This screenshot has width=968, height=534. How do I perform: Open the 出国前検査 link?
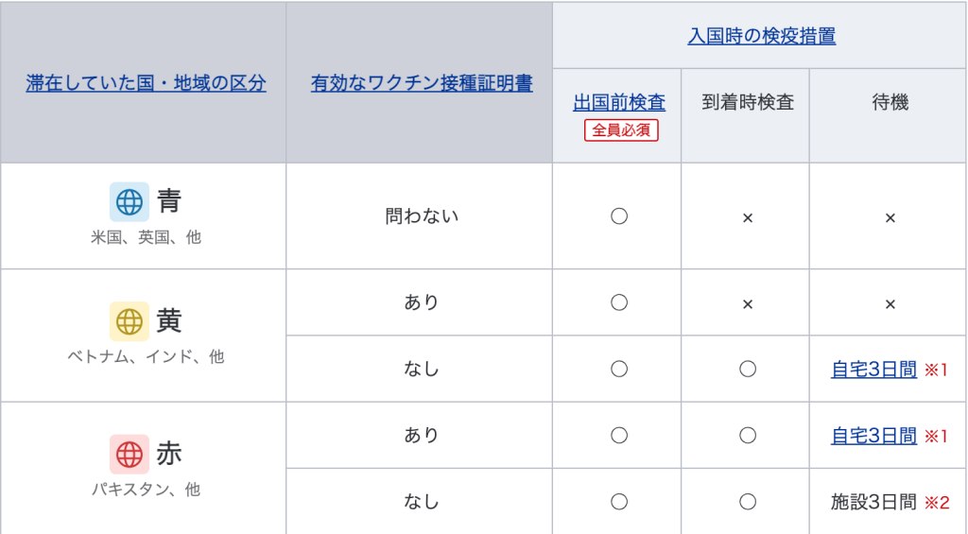(619, 102)
